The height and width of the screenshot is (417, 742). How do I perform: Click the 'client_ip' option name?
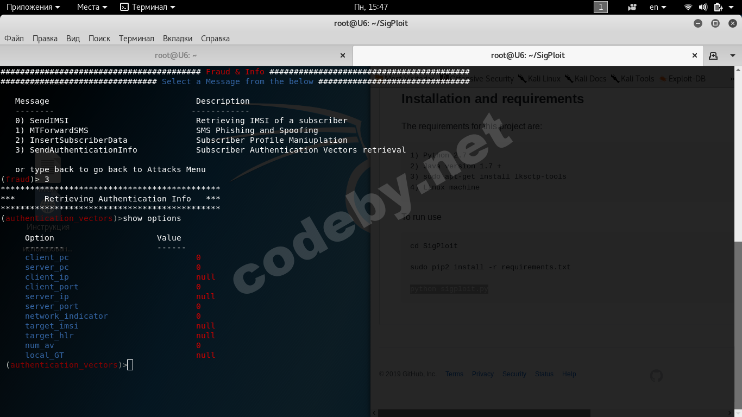tap(47, 277)
